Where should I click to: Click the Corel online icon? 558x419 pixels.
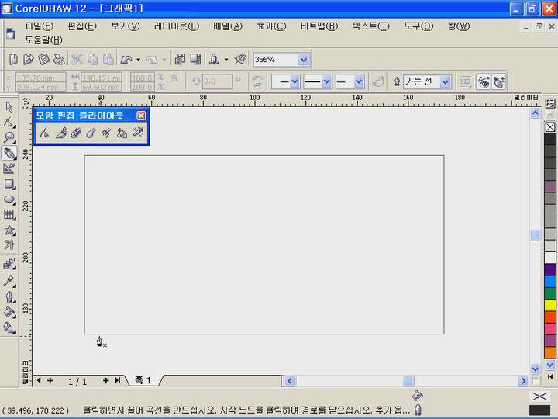(240, 59)
